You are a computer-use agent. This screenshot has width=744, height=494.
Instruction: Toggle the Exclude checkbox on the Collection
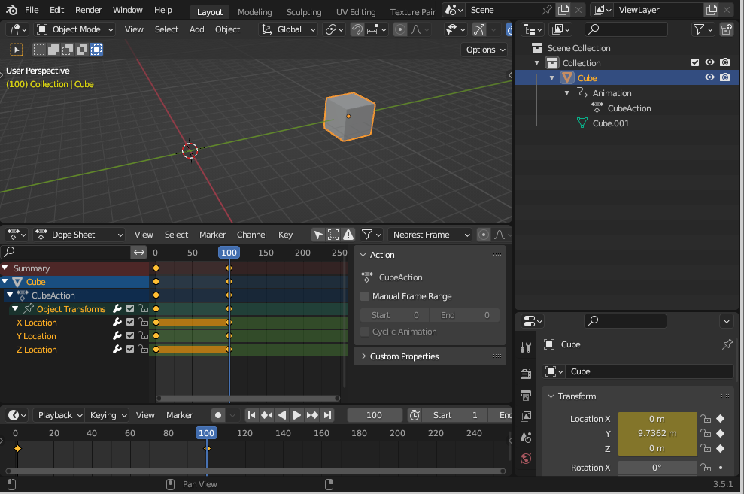pos(694,62)
